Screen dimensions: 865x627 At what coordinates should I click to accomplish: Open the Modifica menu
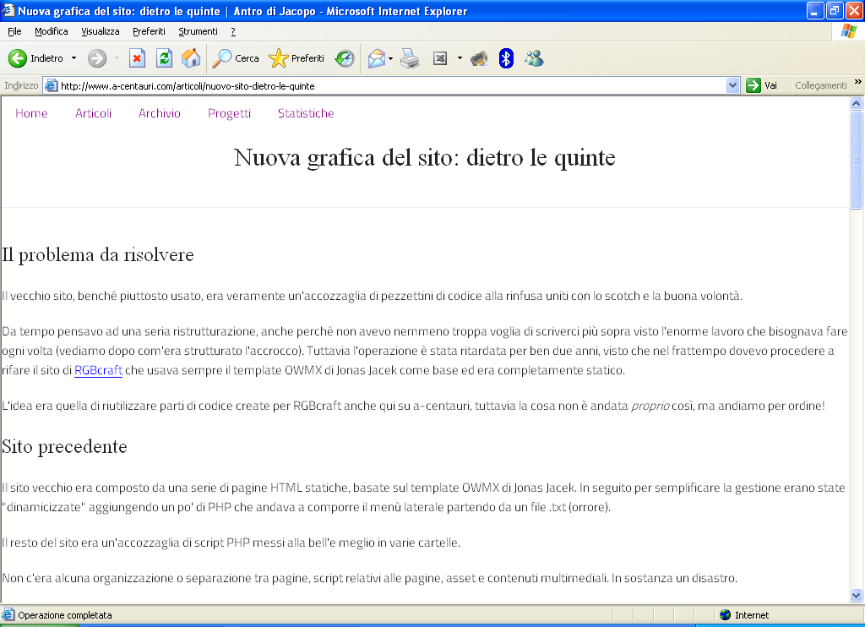(x=52, y=31)
